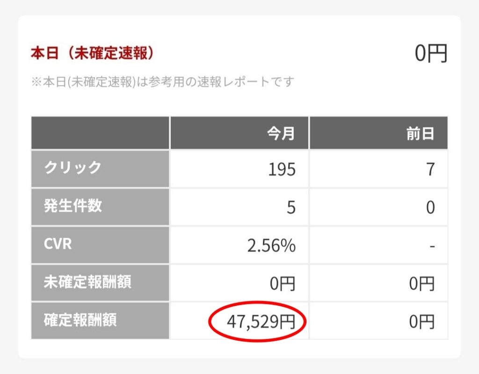Screen dimensions: 479x374
Task: Select the 195 monthly click count
Action: tap(282, 169)
